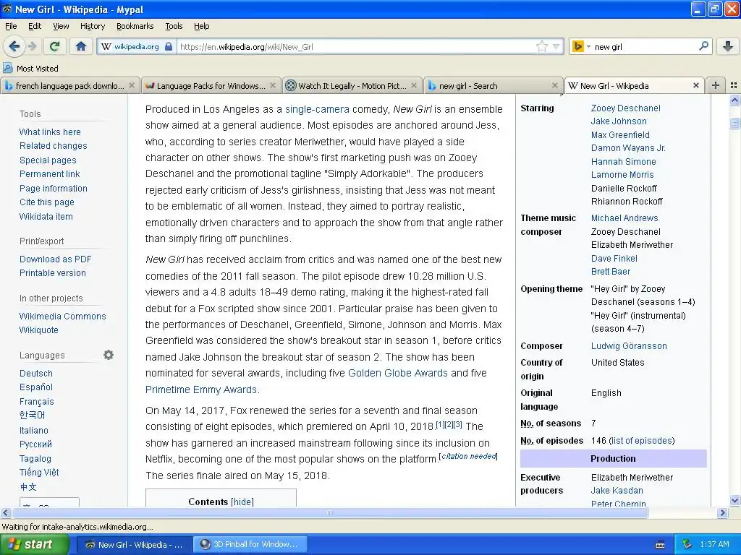Open a new tab with plus button
Viewport: 741px width, 555px height.
[x=716, y=85]
